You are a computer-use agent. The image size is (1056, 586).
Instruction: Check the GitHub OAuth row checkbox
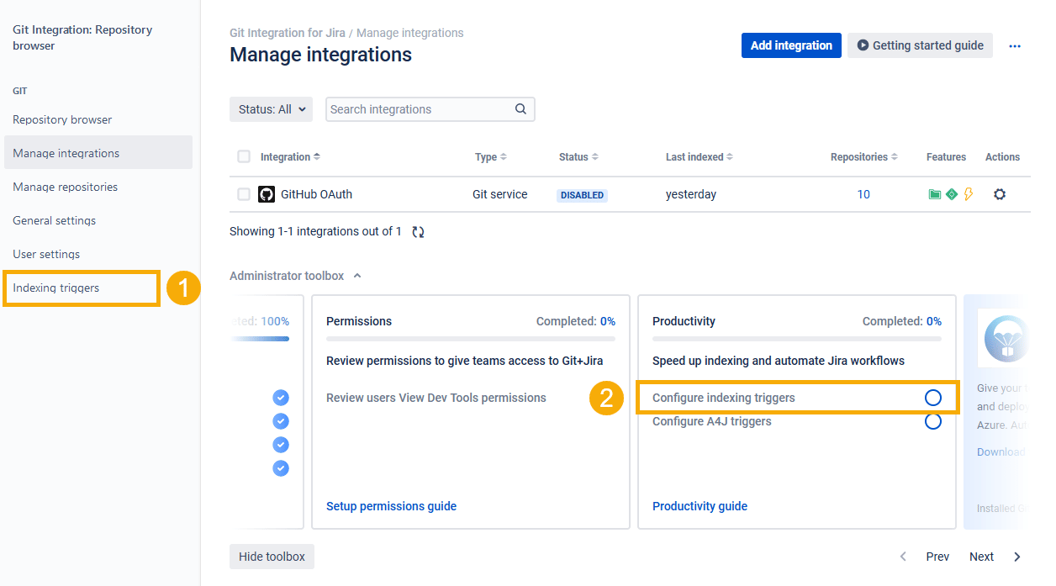coord(244,194)
